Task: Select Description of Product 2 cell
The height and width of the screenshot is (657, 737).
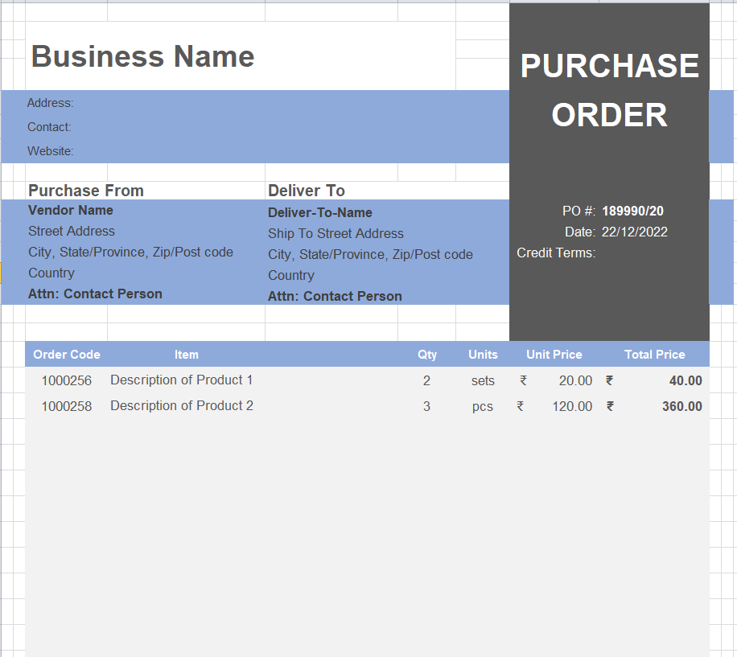Action: [181, 405]
